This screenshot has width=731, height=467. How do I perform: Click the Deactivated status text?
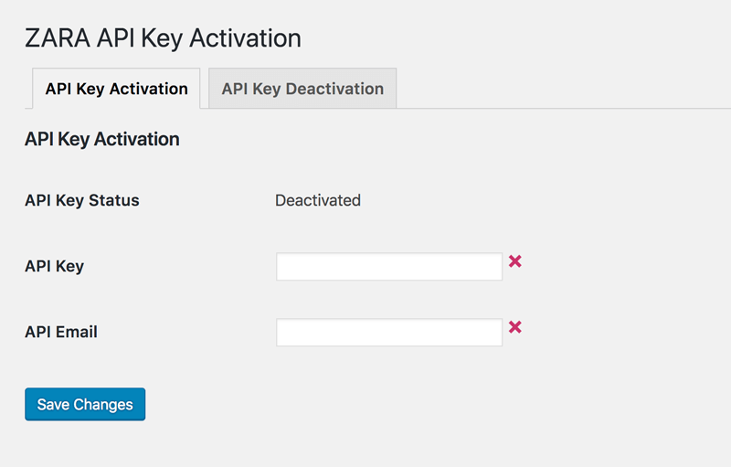pyautogui.click(x=318, y=200)
